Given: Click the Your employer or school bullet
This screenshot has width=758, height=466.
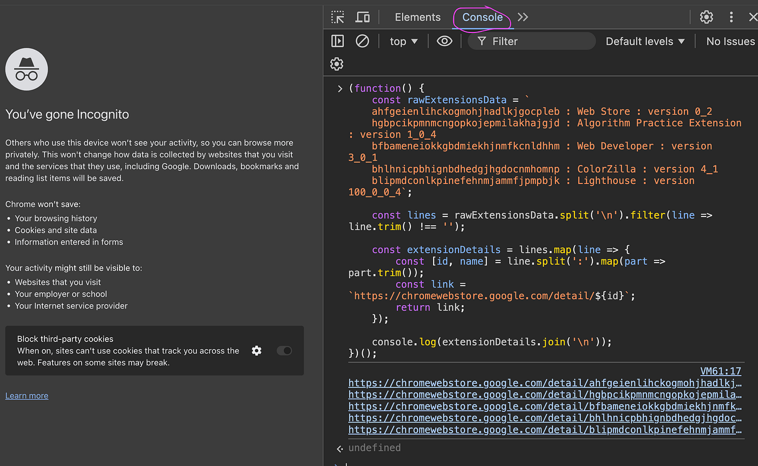Looking at the screenshot, I should tap(61, 294).
